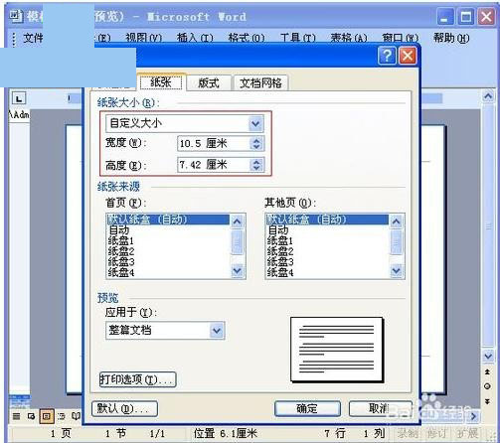
Task: Open the 窗口(W) menu
Action: click(x=400, y=39)
